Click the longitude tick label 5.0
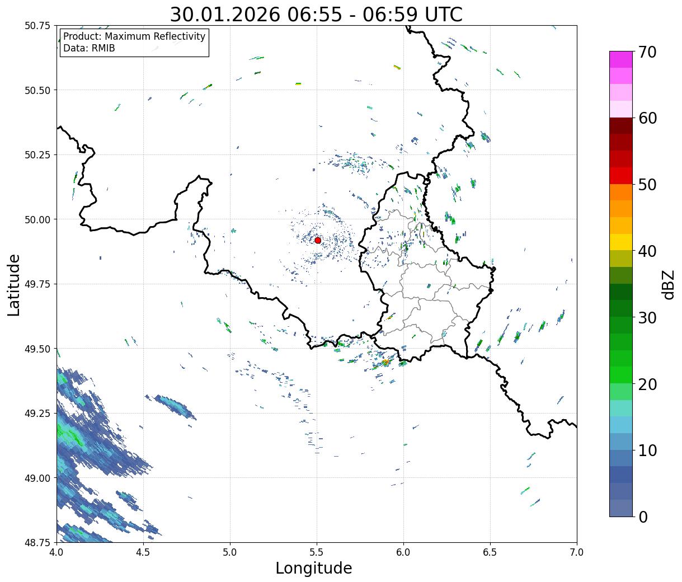This screenshot has height=582, width=682. tap(230, 552)
